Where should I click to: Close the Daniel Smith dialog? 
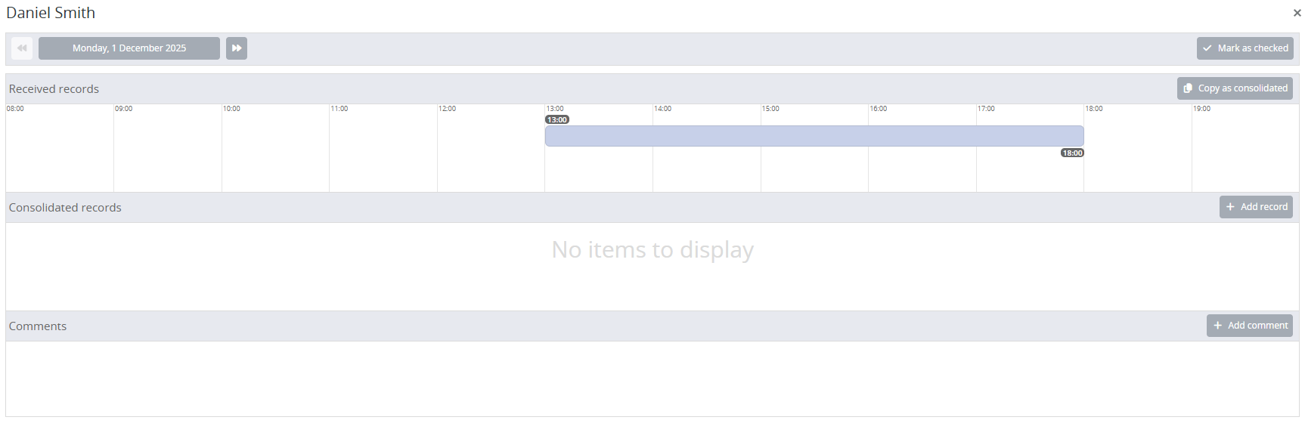point(1297,13)
